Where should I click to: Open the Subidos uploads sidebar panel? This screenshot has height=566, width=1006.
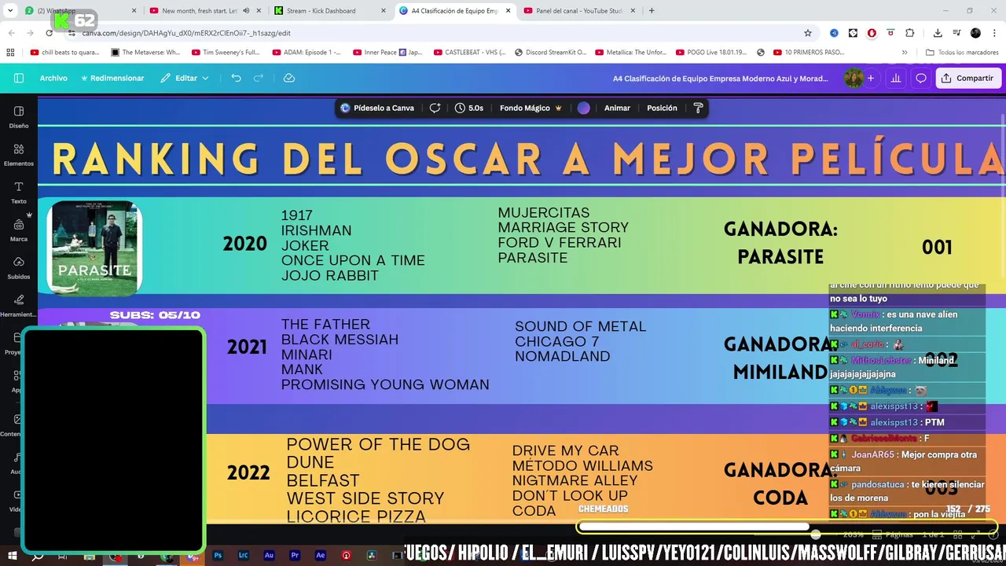(19, 267)
